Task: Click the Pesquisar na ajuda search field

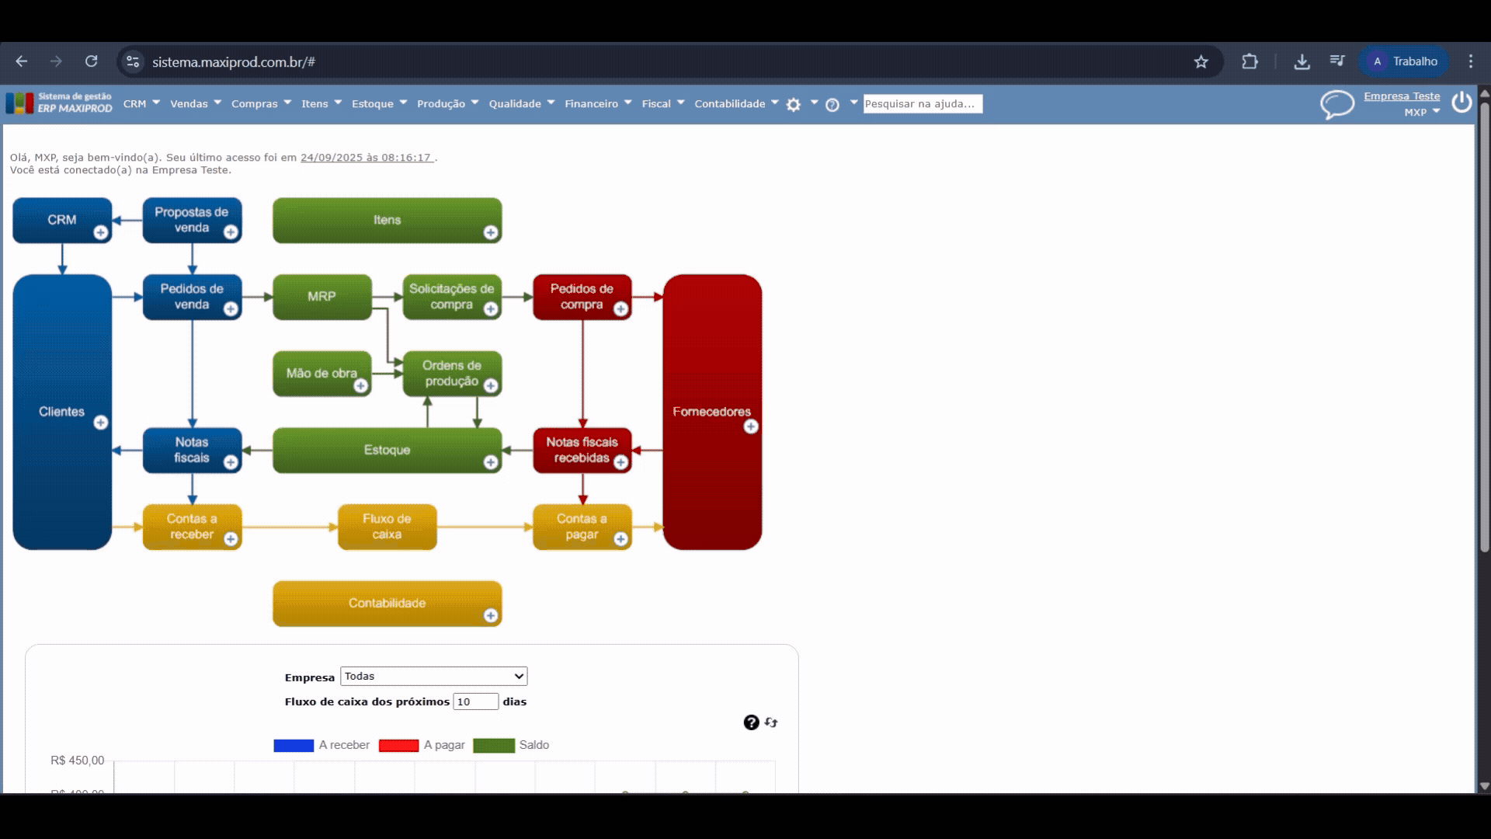Action: (923, 104)
